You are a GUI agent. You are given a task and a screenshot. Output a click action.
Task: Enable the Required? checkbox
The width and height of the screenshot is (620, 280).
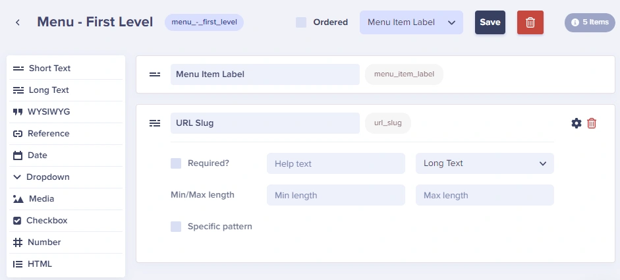[x=176, y=163]
